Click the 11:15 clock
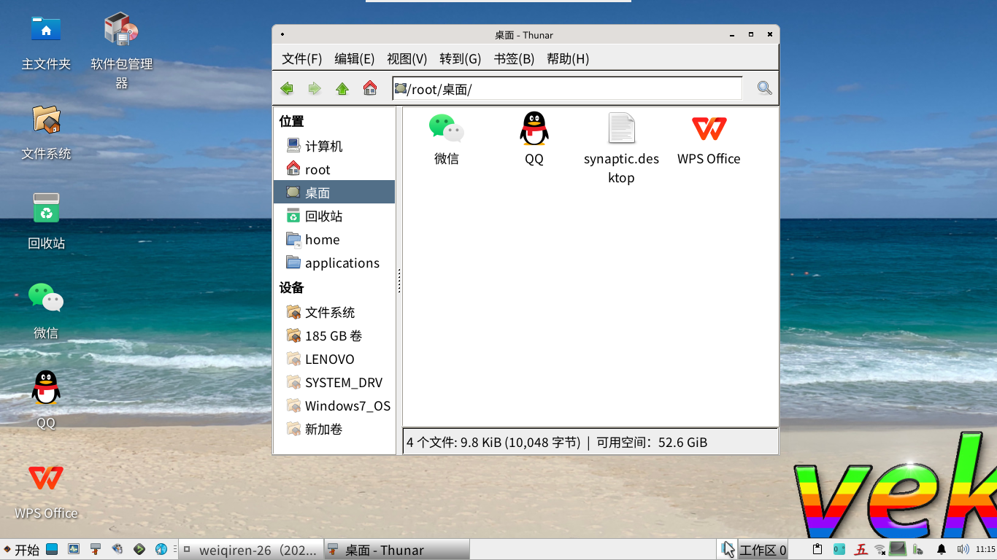Image resolution: width=997 pixels, height=560 pixels. (985, 549)
